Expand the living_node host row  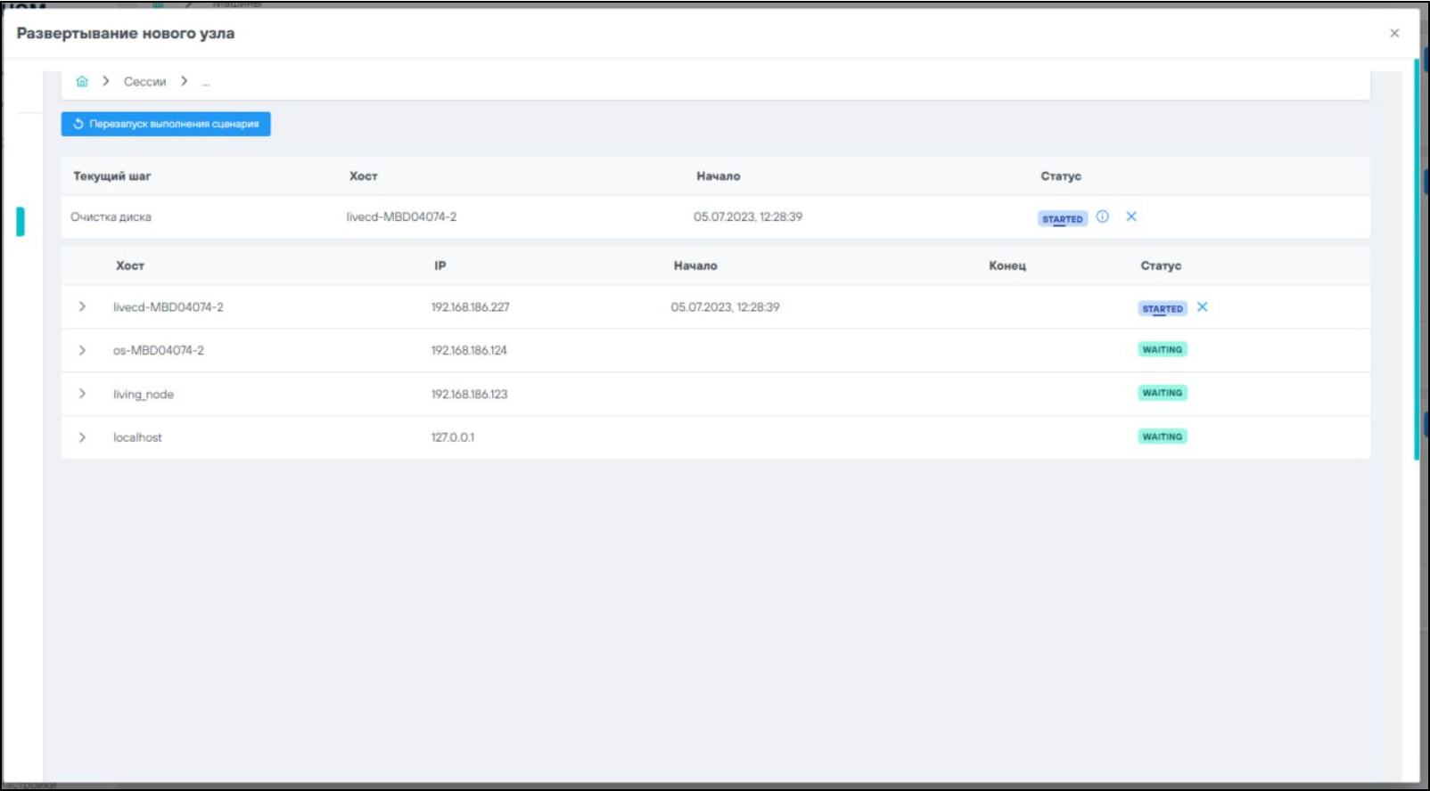pos(82,394)
